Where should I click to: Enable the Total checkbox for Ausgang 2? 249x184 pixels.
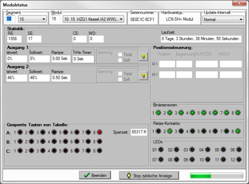click(120, 73)
